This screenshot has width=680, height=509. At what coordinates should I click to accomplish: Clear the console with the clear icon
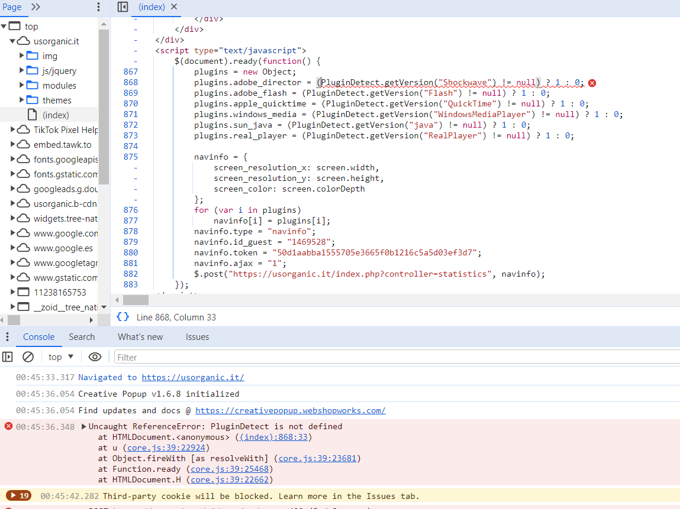(x=28, y=357)
